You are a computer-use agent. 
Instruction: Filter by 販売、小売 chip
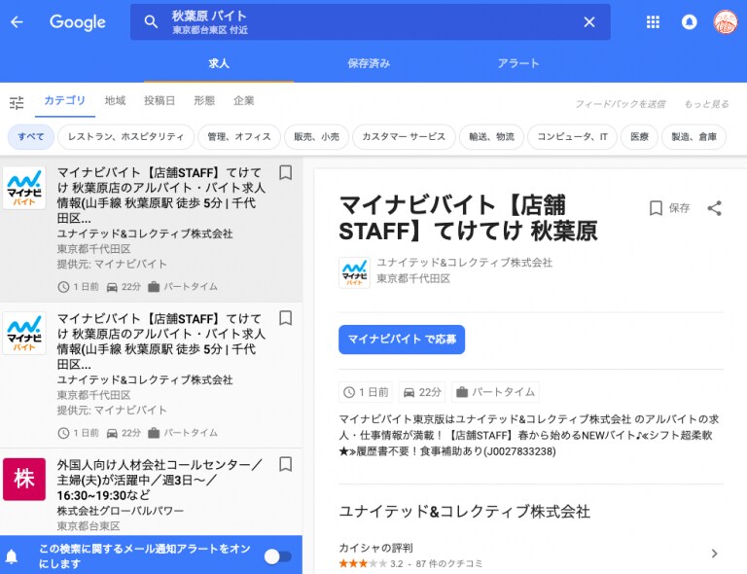[316, 137]
